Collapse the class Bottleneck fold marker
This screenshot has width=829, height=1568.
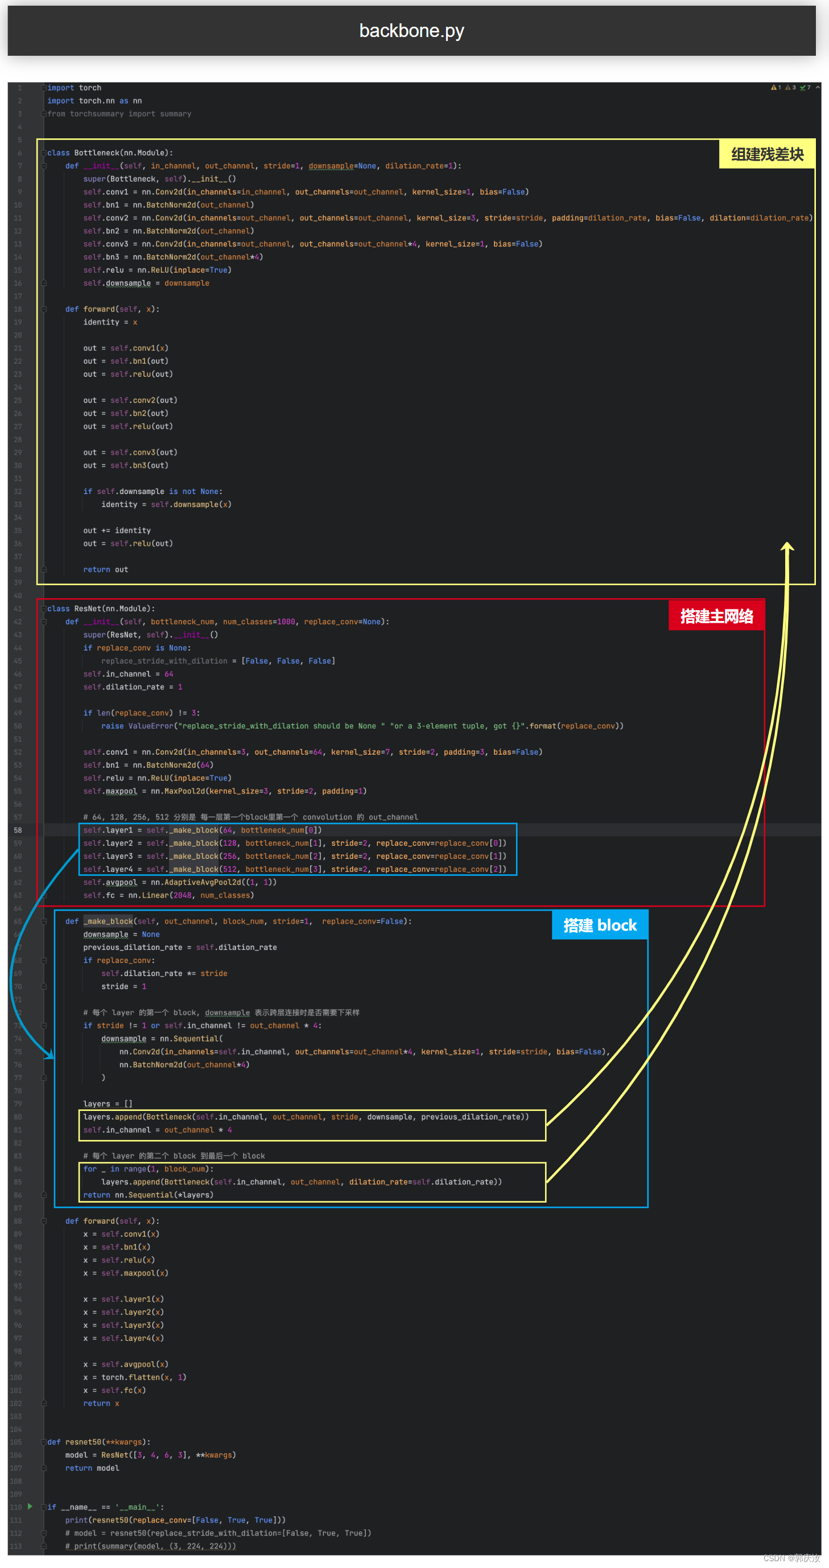[44, 153]
